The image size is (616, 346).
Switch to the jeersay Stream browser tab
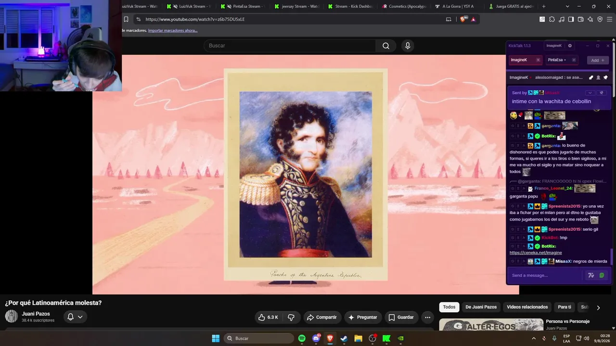coord(297,6)
